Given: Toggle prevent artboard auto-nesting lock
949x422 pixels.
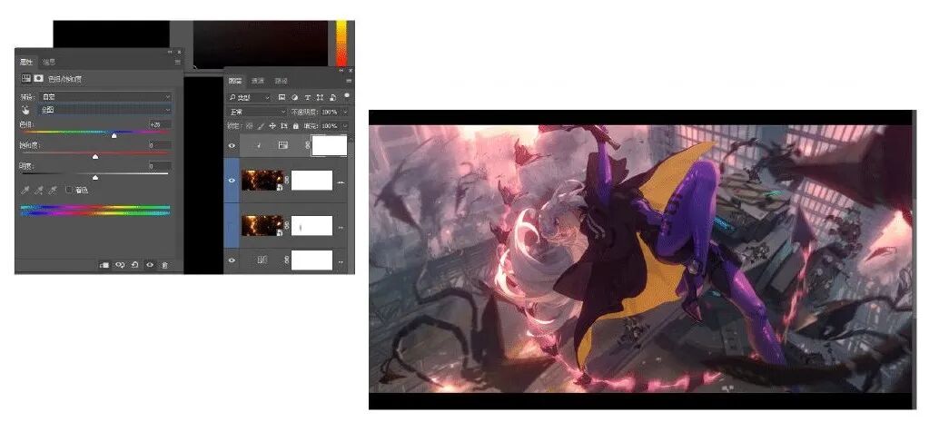Looking at the screenshot, I should pyautogui.click(x=284, y=126).
